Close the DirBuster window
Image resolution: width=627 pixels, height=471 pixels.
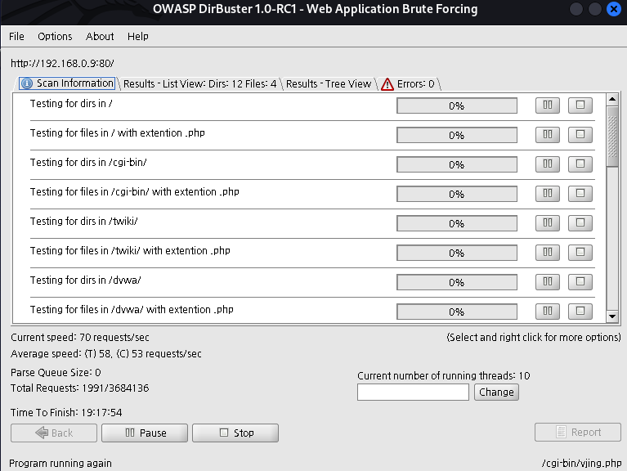[613, 9]
